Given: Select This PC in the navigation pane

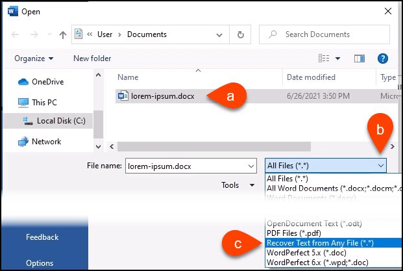Looking at the screenshot, I should (38, 103).
